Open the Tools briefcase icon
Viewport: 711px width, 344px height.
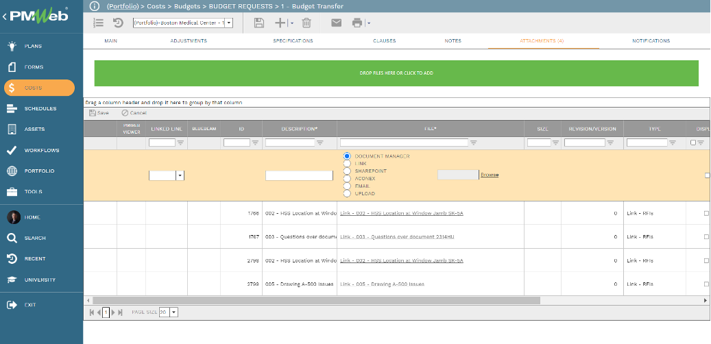(x=12, y=192)
